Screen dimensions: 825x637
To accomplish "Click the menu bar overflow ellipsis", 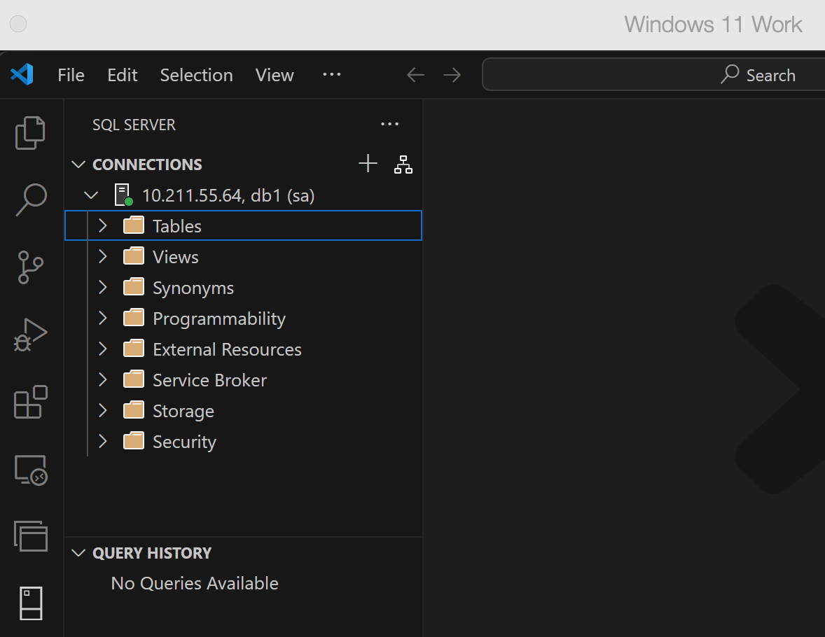I will pyautogui.click(x=331, y=75).
